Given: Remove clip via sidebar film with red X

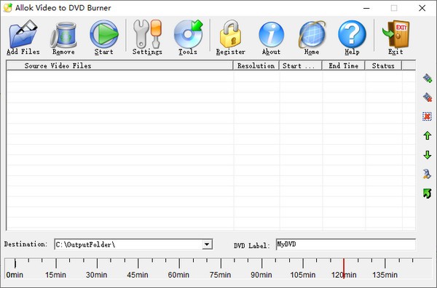Looking at the screenshot, I should (428, 97).
